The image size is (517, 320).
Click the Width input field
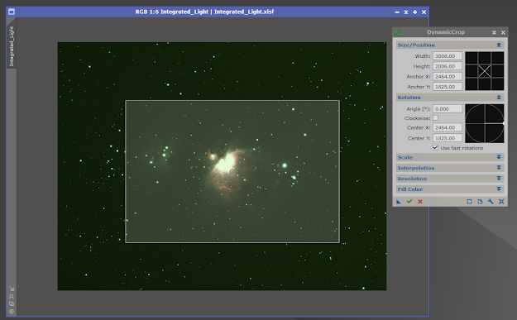(448, 56)
